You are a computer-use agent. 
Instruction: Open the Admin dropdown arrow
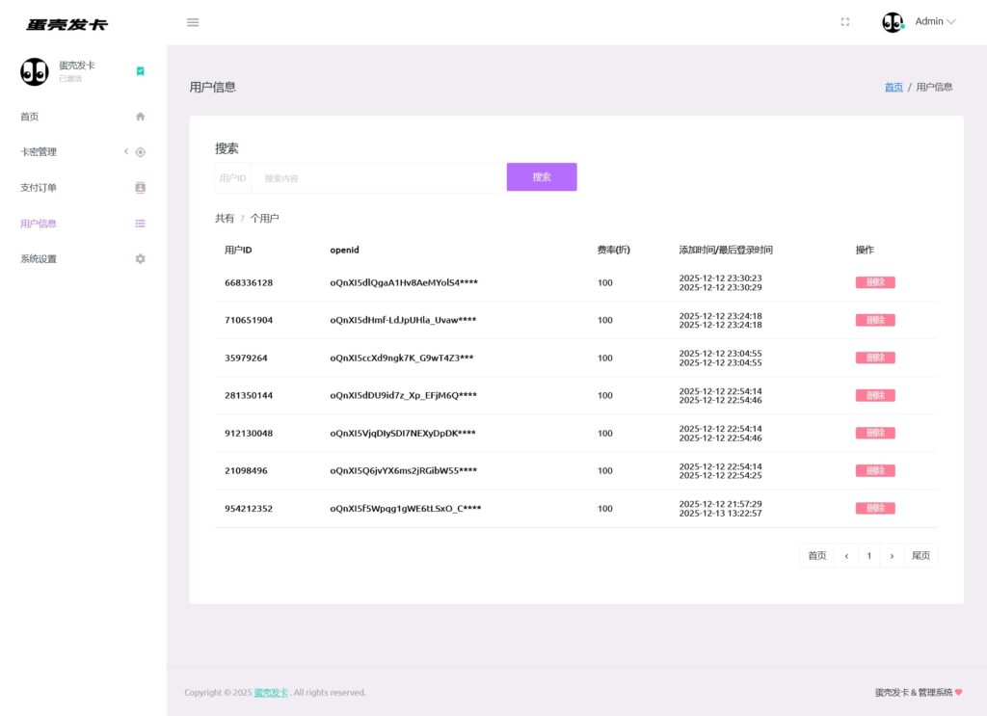pos(951,22)
